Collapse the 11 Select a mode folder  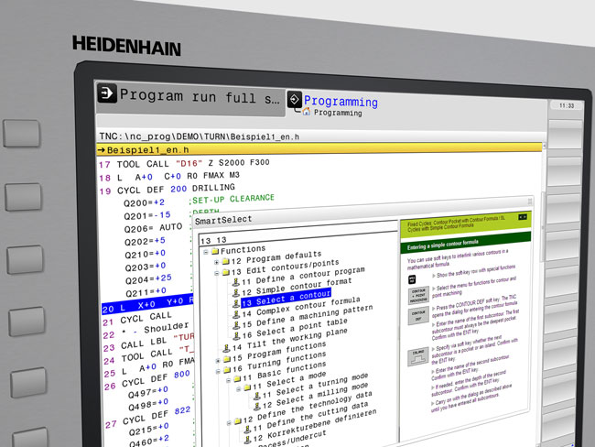(x=238, y=389)
